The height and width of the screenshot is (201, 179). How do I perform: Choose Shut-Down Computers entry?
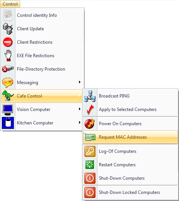pos(130,178)
